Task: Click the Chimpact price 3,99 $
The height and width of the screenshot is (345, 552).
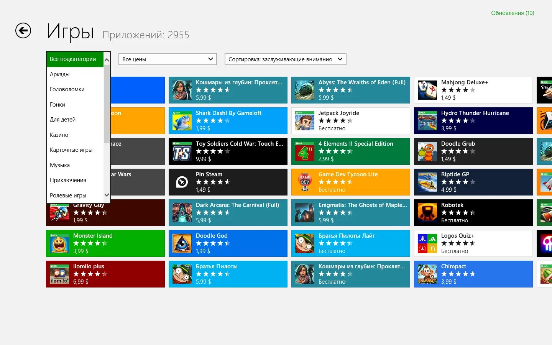Action: [449, 282]
